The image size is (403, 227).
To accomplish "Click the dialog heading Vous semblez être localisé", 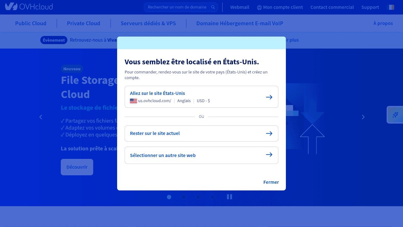I will (192, 62).
